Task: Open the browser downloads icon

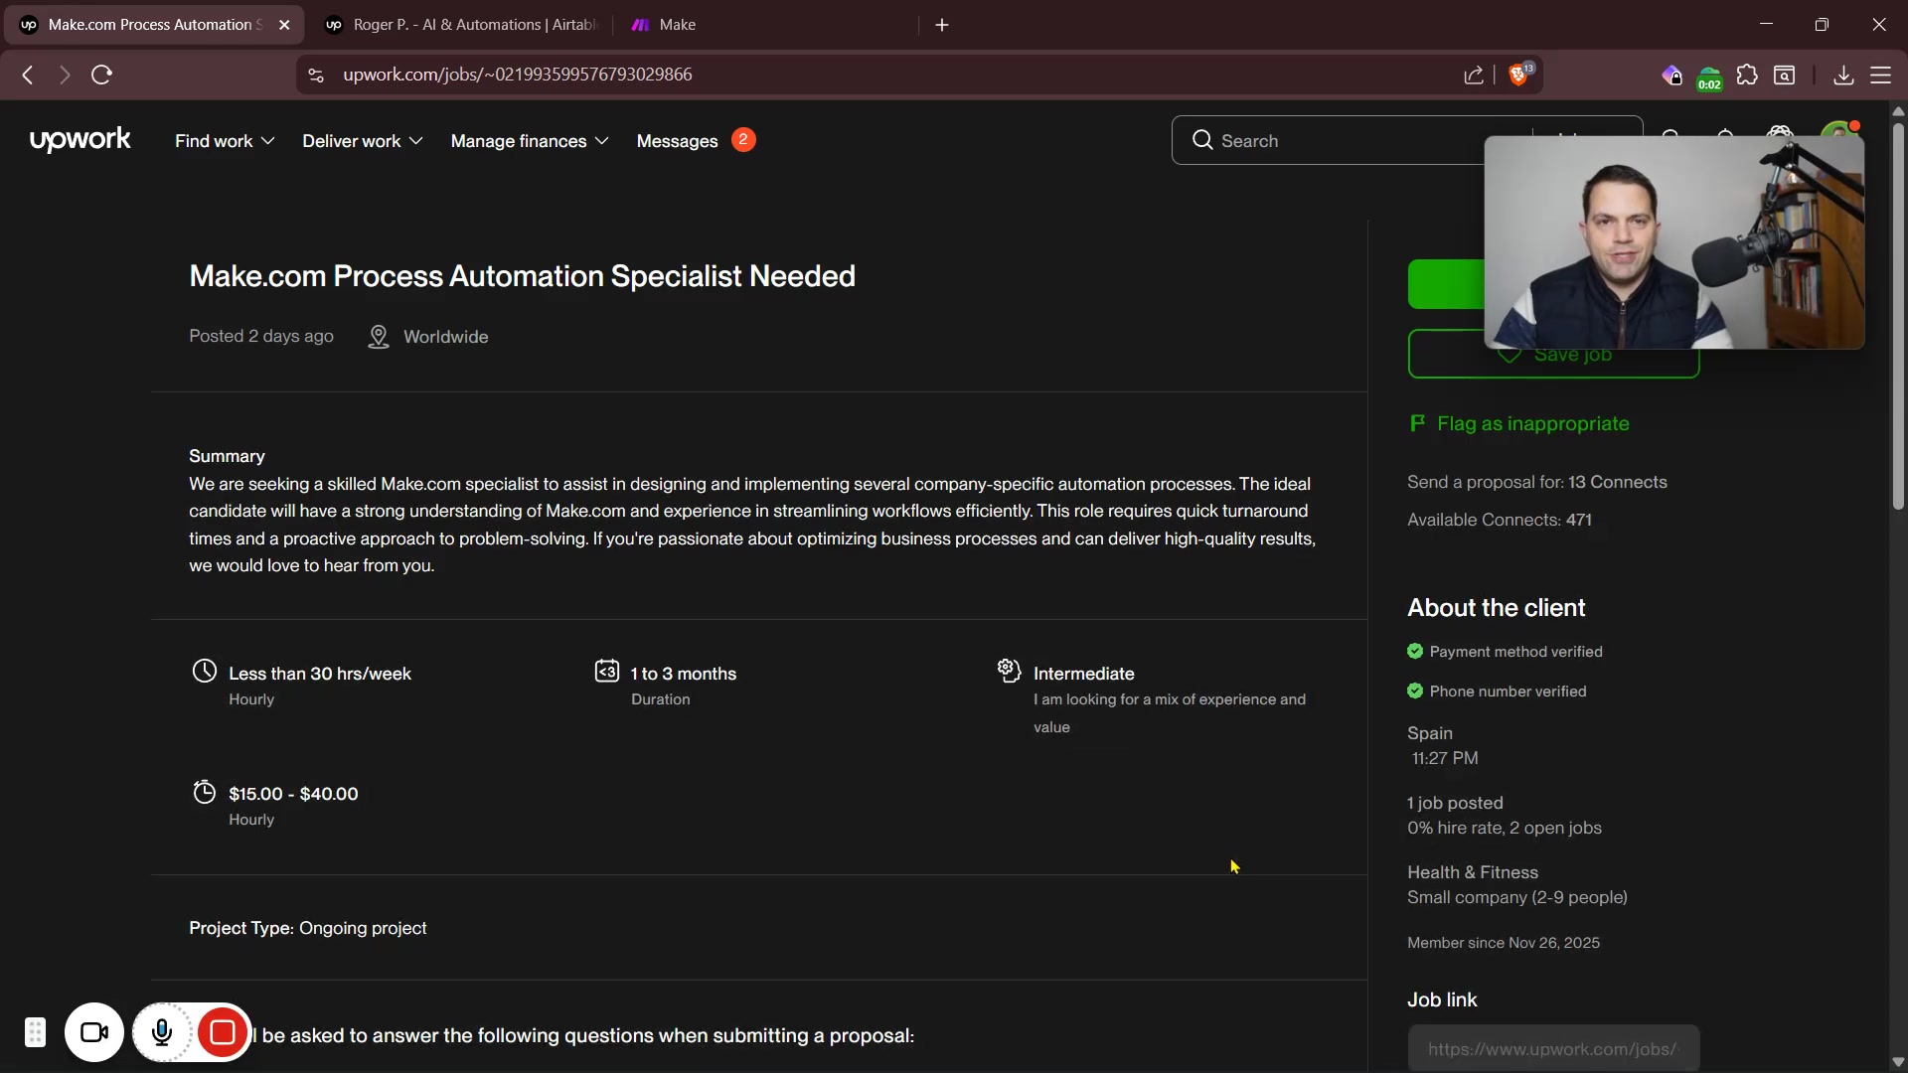Action: (1843, 75)
